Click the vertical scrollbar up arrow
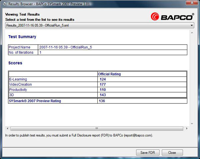Viewport: 200px width, 159px height. point(192,33)
